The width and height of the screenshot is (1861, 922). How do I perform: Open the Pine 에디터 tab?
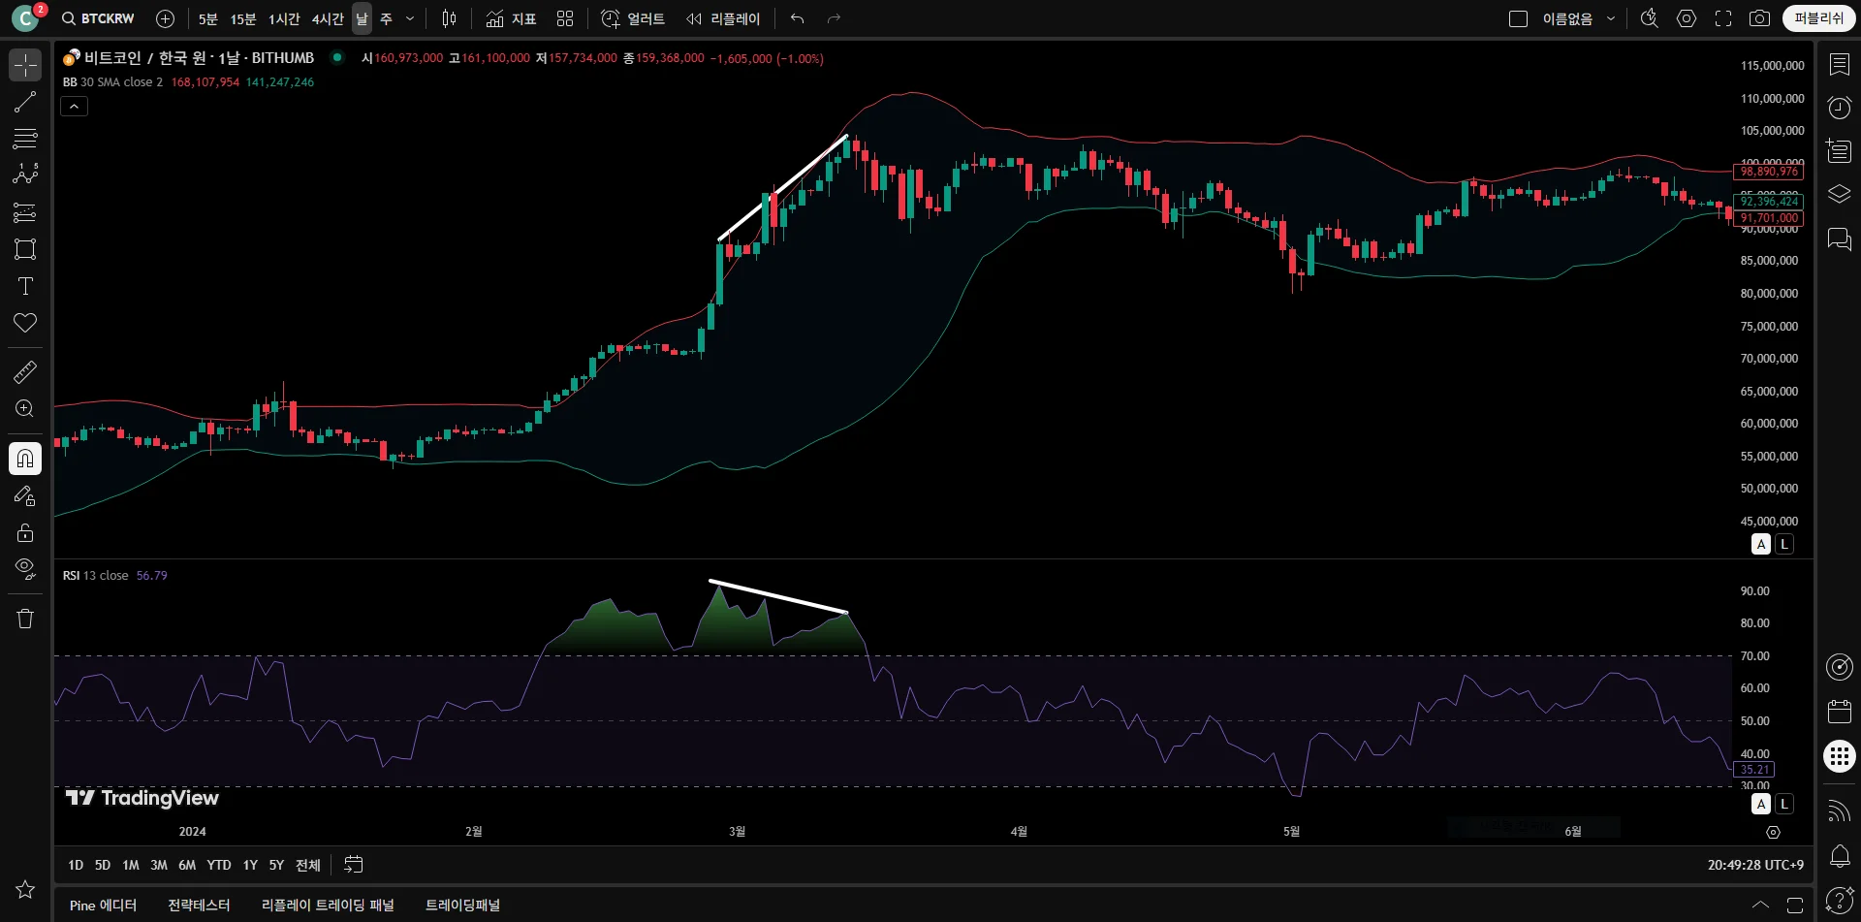[x=103, y=905]
